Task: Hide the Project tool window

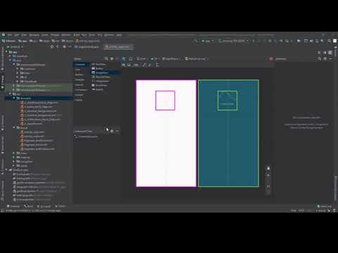Action: [x=70, y=47]
